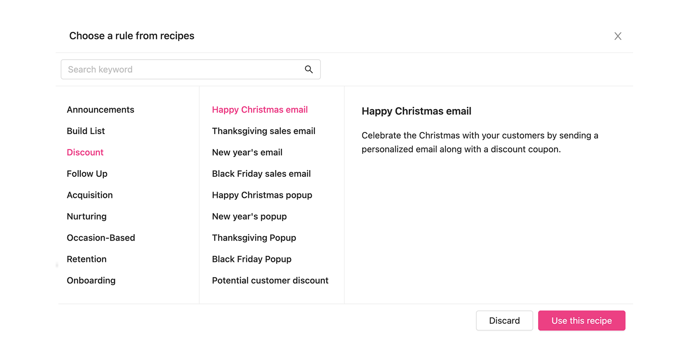Select the Announcements category
The width and height of the screenshot is (682, 359).
pyautogui.click(x=101, y=109)
